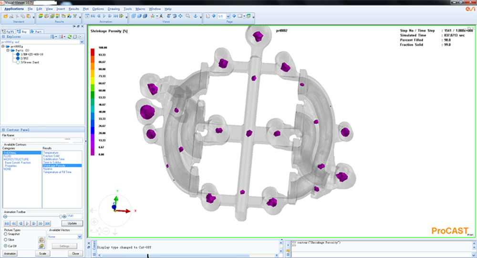The image size is (477, 258).
Task: Switch to the Part tab
Action: [x=36, y=31]
